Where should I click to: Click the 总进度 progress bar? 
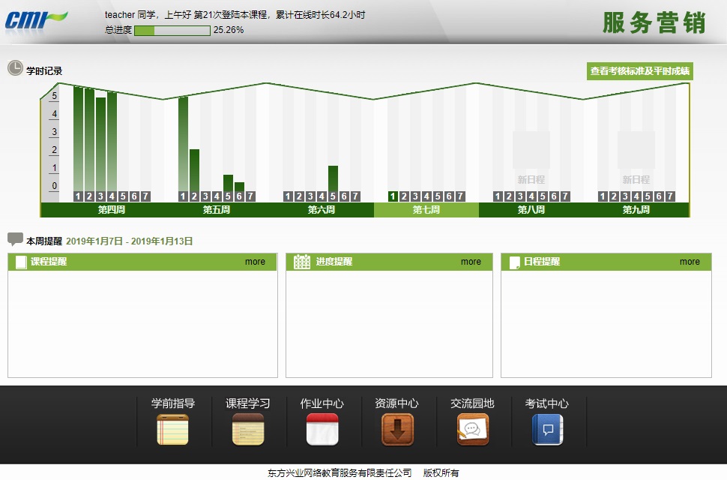click(172, 31)
